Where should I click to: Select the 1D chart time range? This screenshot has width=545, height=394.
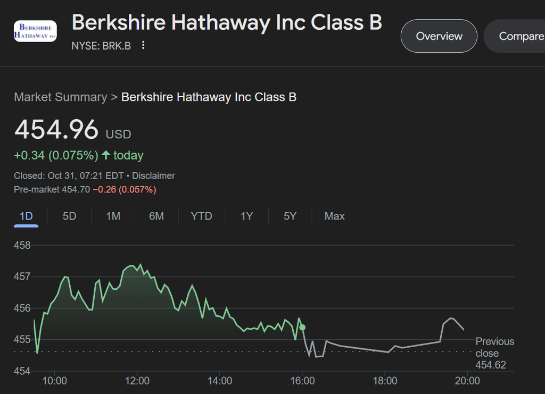click(26, 216)
